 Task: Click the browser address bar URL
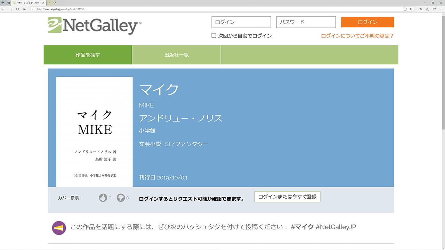pos(60,9)
